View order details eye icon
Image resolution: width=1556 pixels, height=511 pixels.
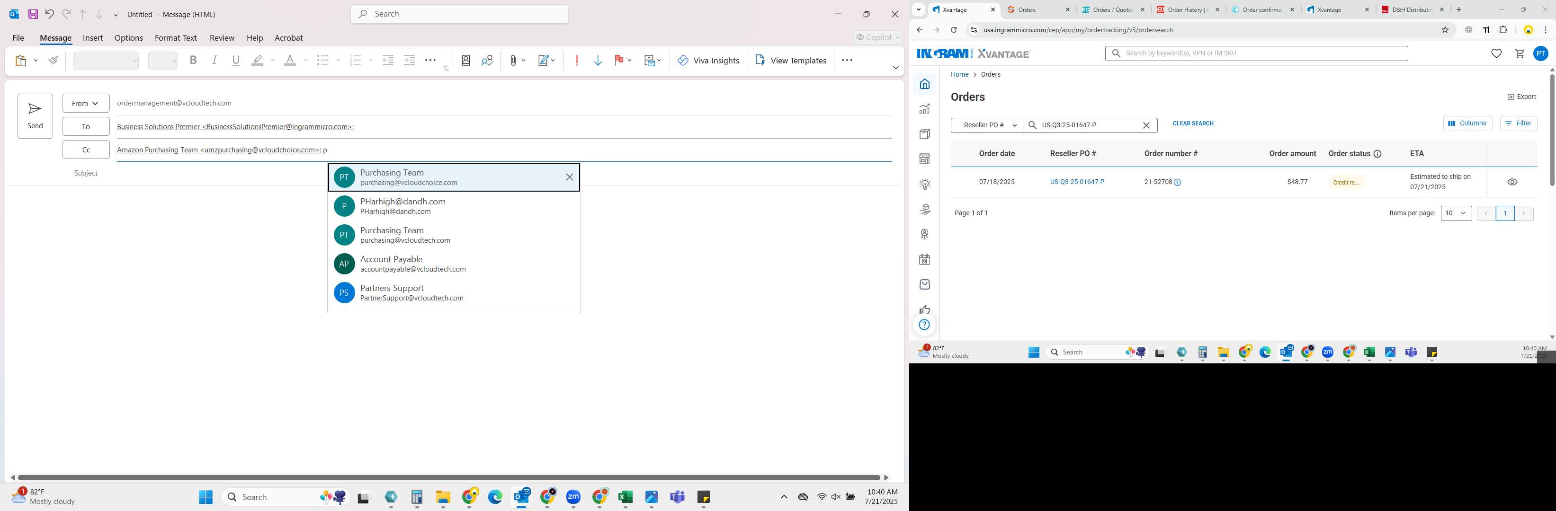tap(1512, 182)
